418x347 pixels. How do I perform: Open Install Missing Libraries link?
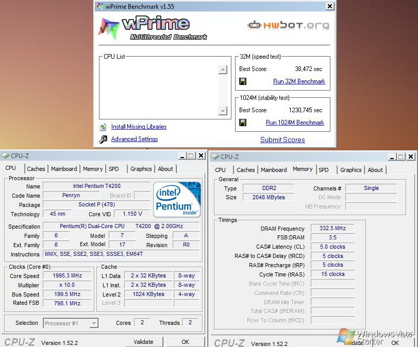(x=139, y=127)
